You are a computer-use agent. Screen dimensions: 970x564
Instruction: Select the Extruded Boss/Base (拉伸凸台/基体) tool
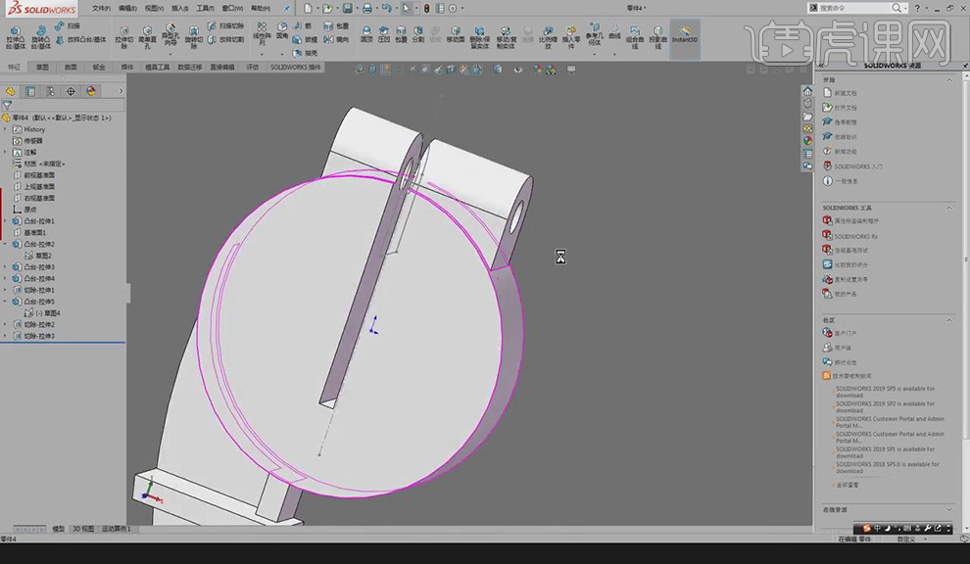[x=17, y=34]
